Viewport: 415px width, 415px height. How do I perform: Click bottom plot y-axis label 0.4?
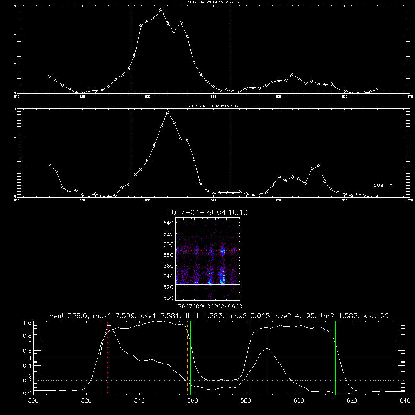coord(27,366)
